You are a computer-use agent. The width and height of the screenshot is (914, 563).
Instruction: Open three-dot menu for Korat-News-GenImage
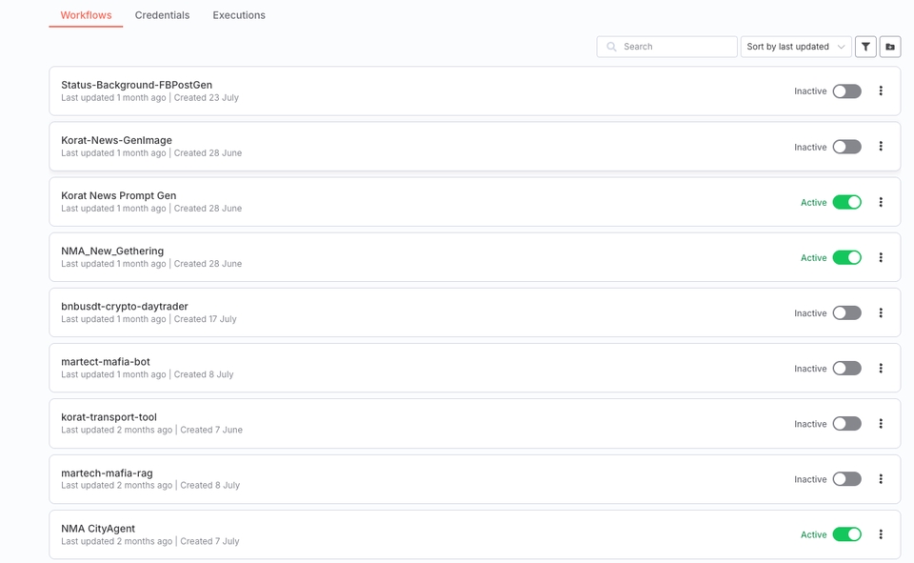click(x=881, y=147)
